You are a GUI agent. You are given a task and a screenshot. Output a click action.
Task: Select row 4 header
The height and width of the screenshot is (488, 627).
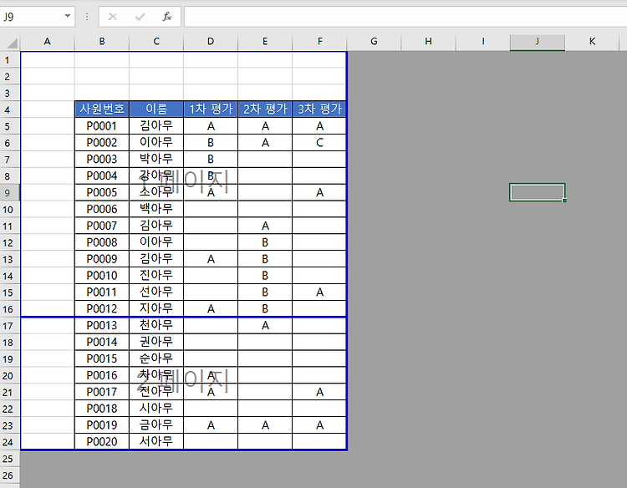(9, 109)
